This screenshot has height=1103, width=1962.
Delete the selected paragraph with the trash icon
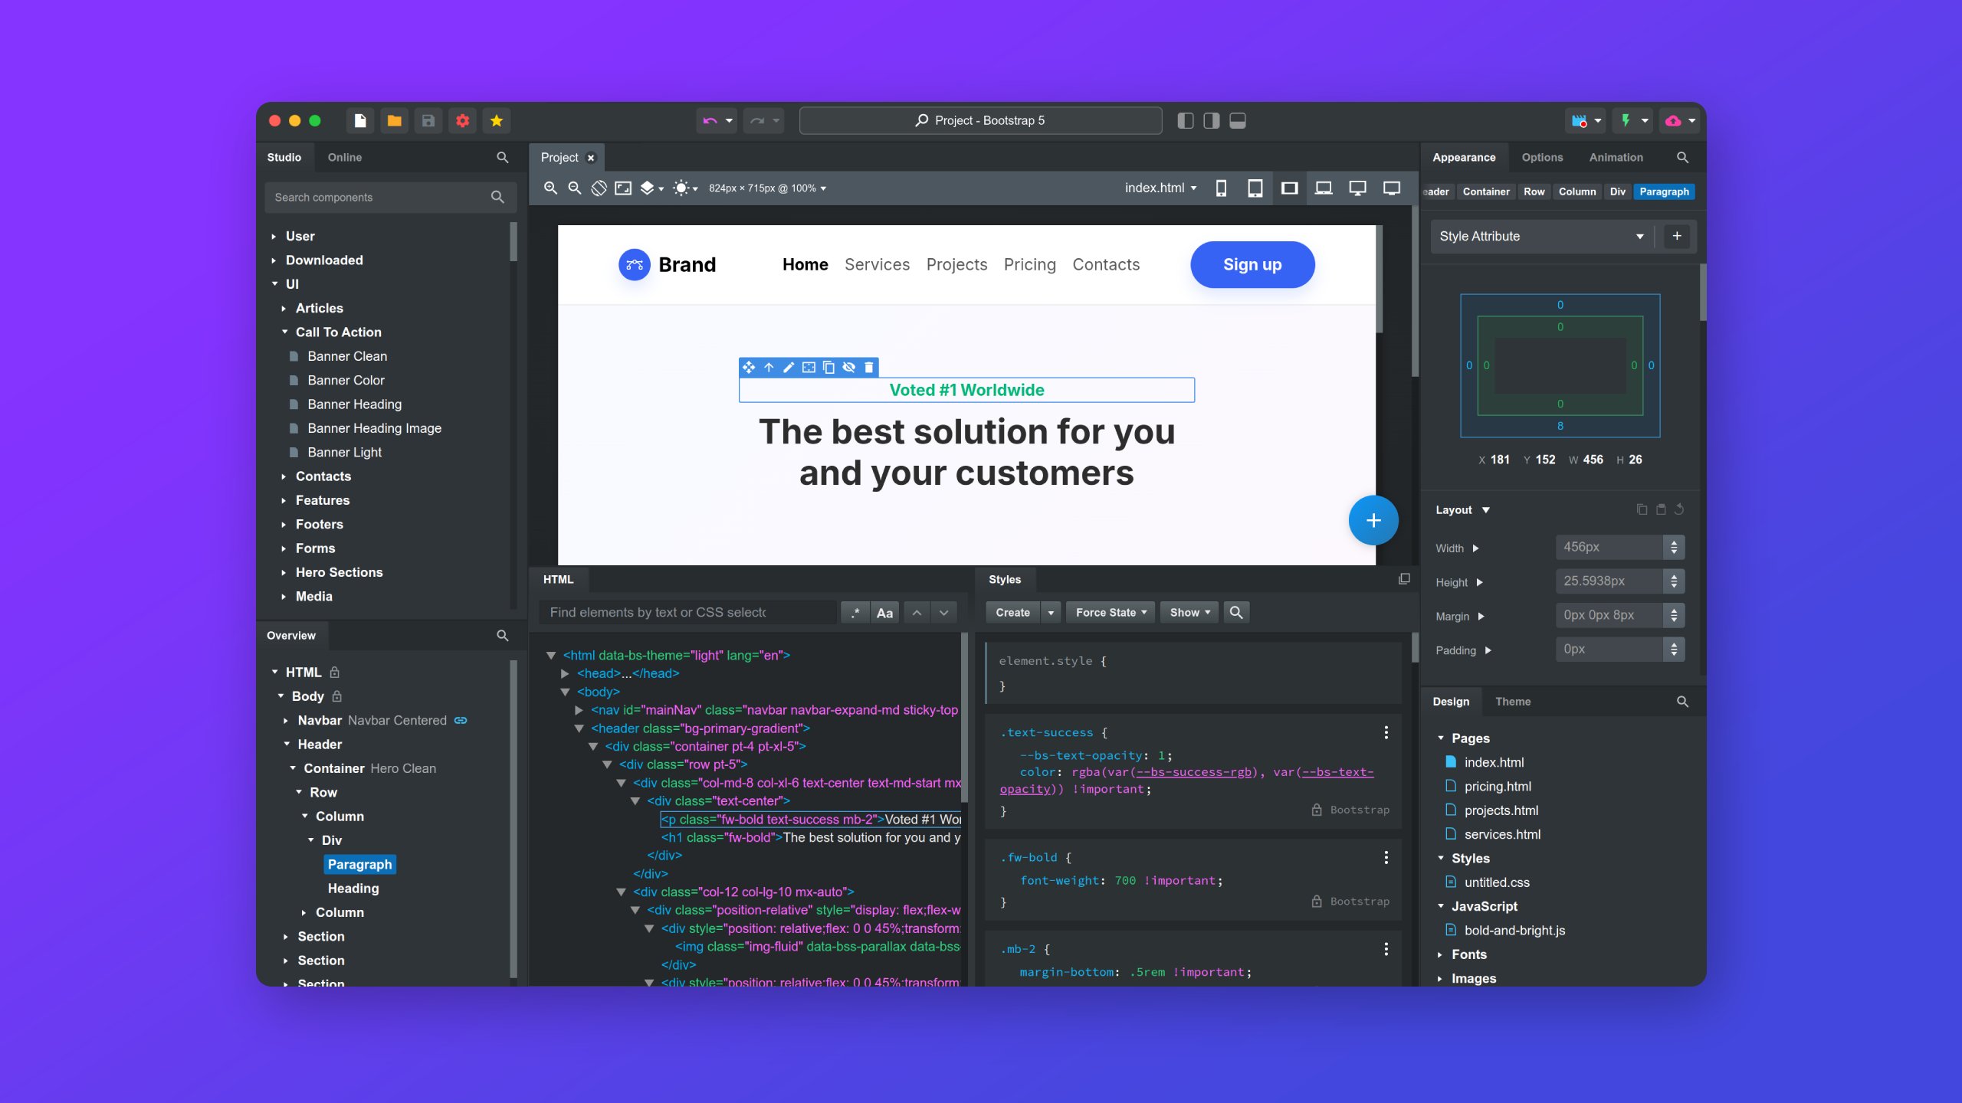(868, 367)
